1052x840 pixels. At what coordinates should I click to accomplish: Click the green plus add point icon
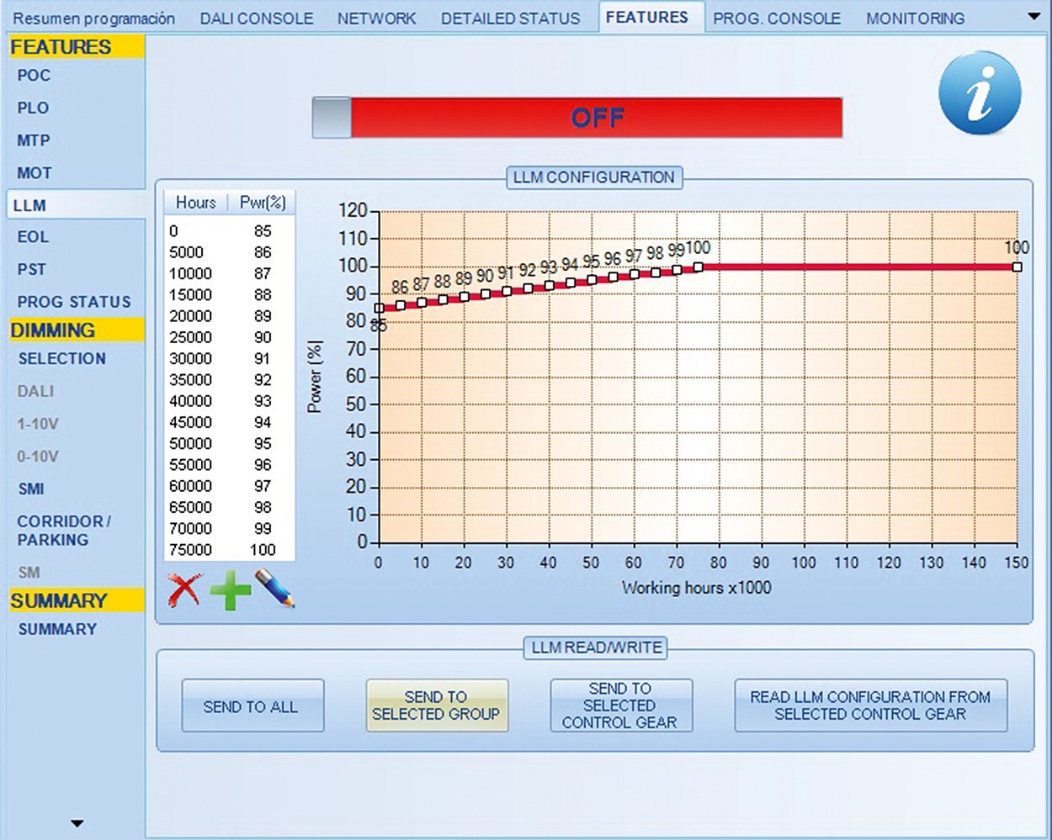tap(230, 589)
